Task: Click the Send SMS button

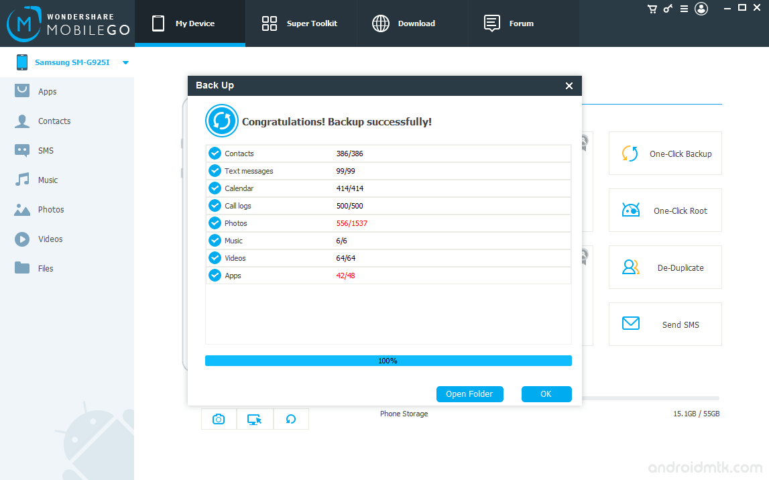Action: [665, 324]
